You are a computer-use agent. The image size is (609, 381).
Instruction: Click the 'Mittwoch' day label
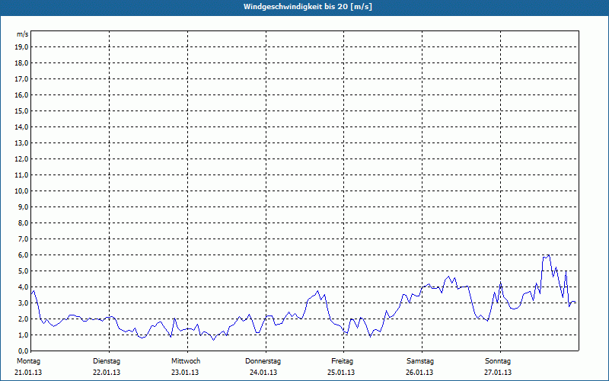[186, 361]
